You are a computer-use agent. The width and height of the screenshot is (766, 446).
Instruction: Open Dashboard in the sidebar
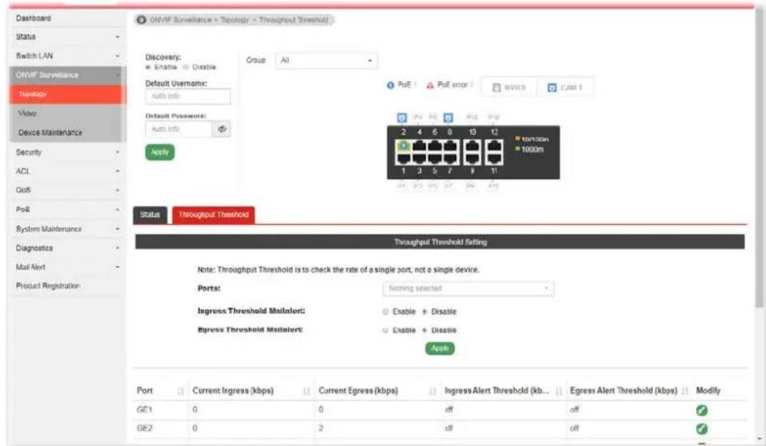pos(67,19)
